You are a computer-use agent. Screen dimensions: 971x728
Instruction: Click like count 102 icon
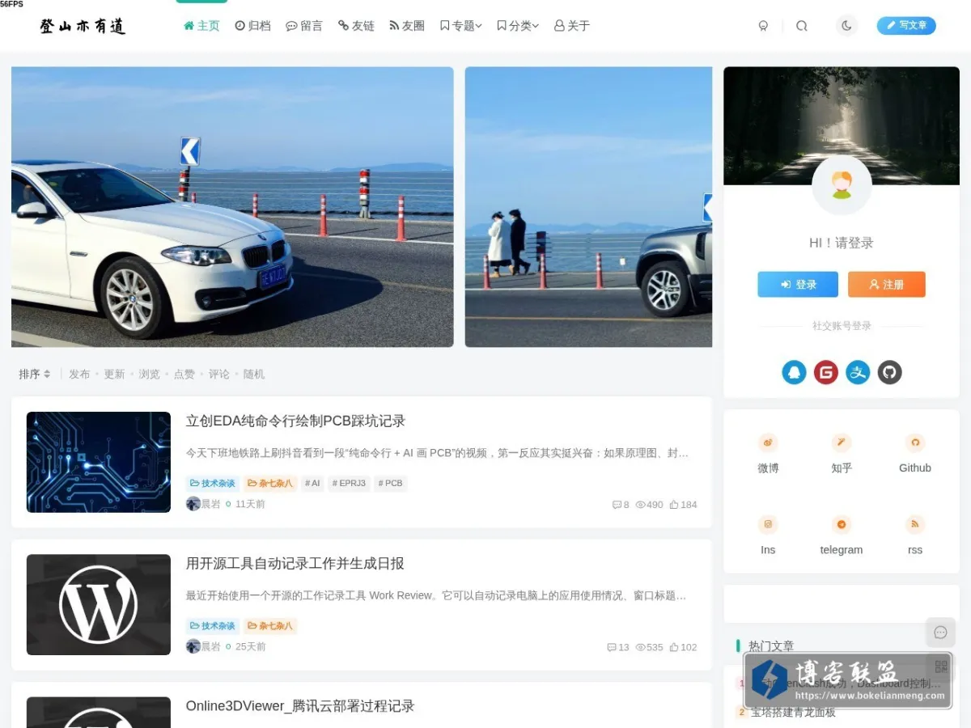coord(683,647)
